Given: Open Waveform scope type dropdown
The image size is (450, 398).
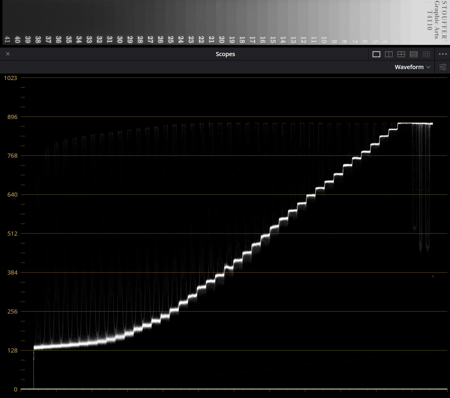Looking at the screenshot, I should point(412,67).
